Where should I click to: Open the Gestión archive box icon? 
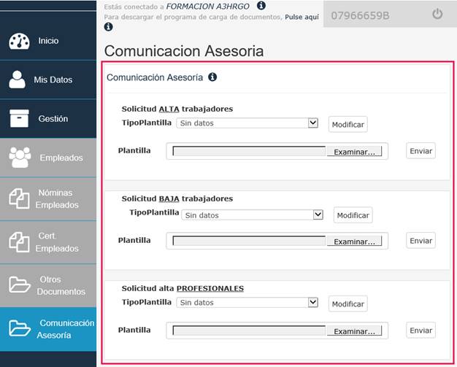19,118
